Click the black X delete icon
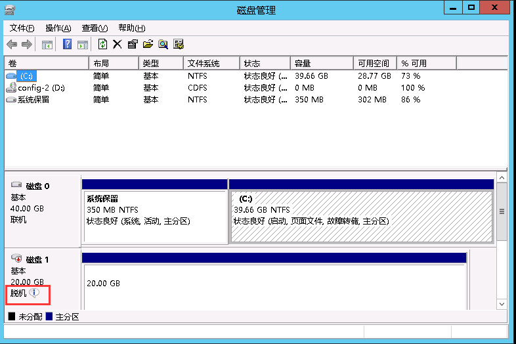Screen dimensions: 516x344 coord(118,45)
